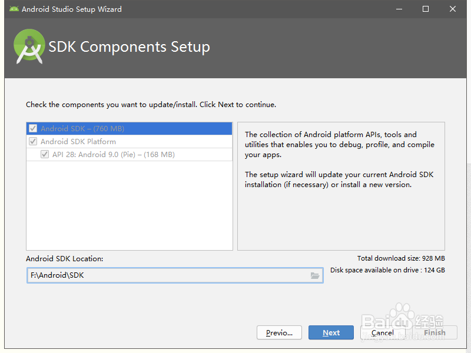Viewport: 471px width, 353px height.
Task: Select the API 28: Android 9.0 (Pie) label
Action: coord(113,155)
